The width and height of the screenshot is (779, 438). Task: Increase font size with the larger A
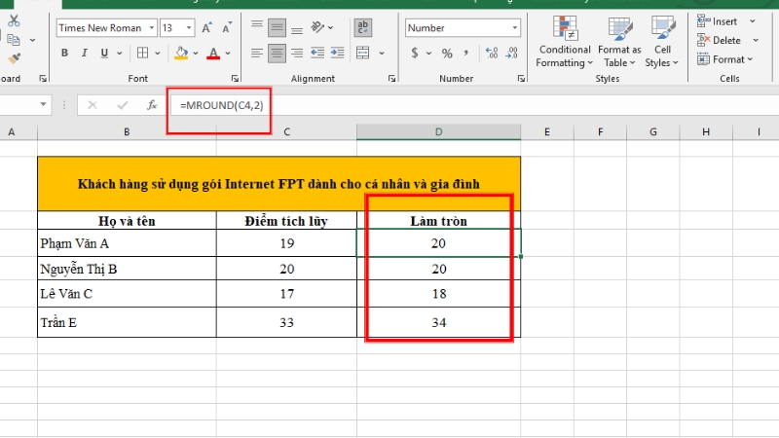pos(206,28)
